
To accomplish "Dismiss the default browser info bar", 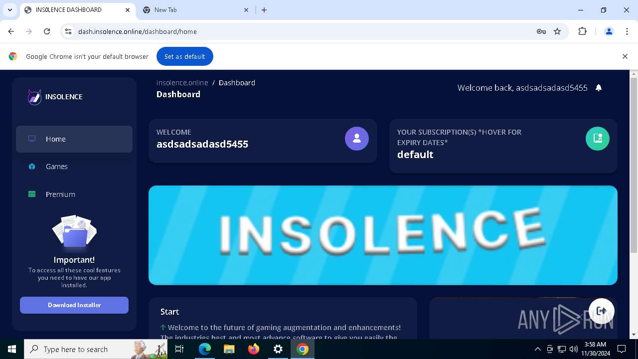I will click(625, 56).
